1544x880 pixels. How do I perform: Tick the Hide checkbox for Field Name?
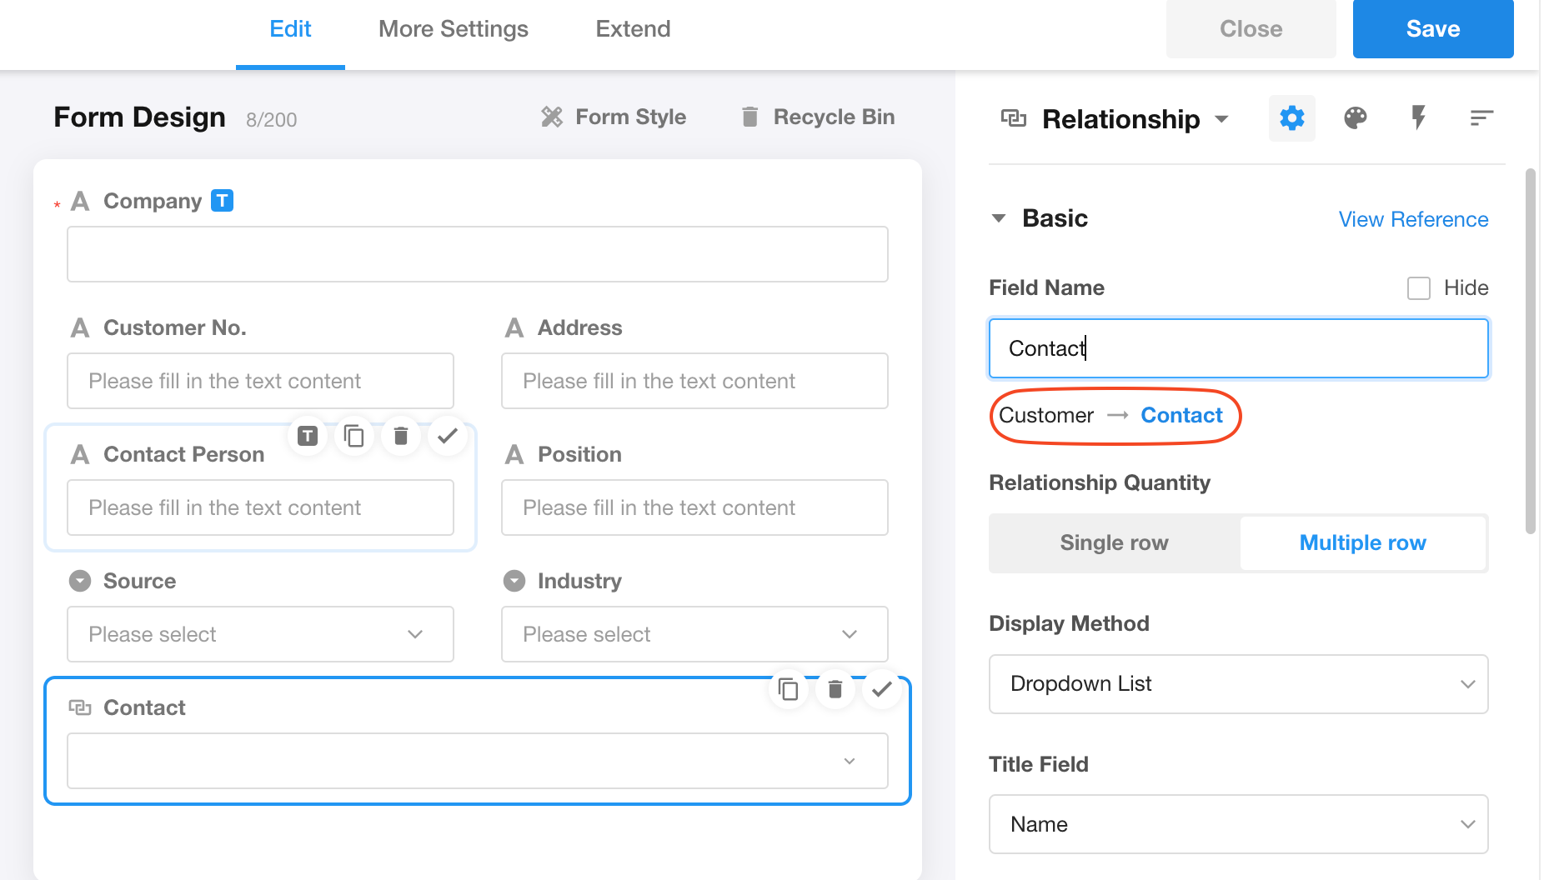pyautogui.click(x=1418, y=288)
